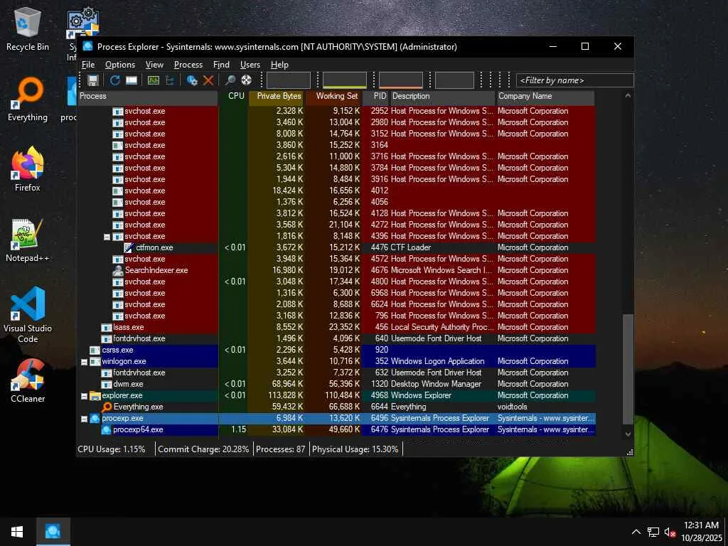Click the mini graph with orange line
The width and height of the screenshot is (728, 546).
[401, 80]
